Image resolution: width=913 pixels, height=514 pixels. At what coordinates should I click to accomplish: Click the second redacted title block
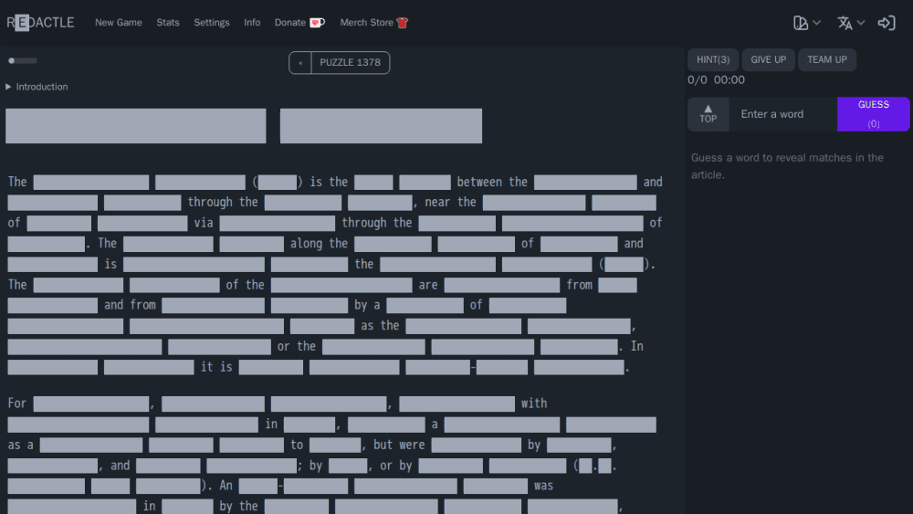tap(381, 126)
